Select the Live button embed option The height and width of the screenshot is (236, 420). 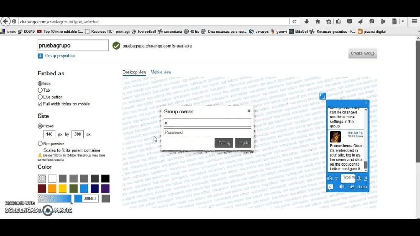click(x=40, y=97)
